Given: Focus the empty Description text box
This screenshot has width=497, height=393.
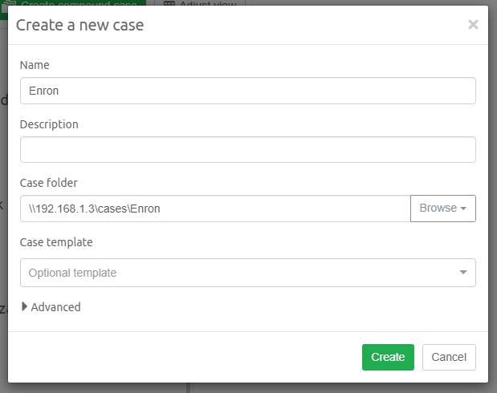Looking at the screenshot, I should coord(247,150).
